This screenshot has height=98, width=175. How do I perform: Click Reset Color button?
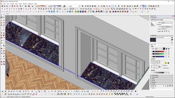pyautogui.click(x=162, y=68)
